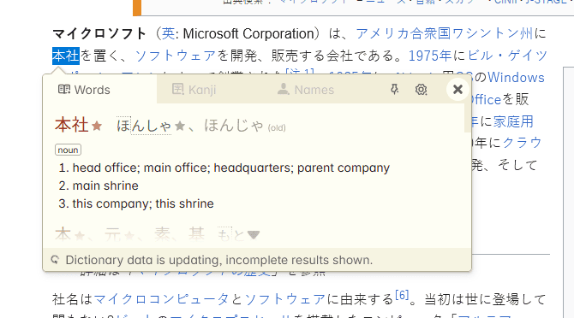Viewport: 574px width, 318px height.
Task: Click the highlighted 本社 word in the article
Action: (x=66, y=56)
